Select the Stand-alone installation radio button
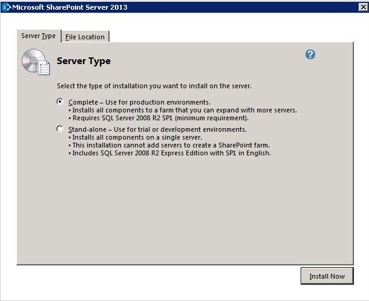Screen dimensions: 369x301 point(60,129)
